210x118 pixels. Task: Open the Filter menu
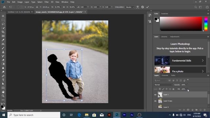47,2
